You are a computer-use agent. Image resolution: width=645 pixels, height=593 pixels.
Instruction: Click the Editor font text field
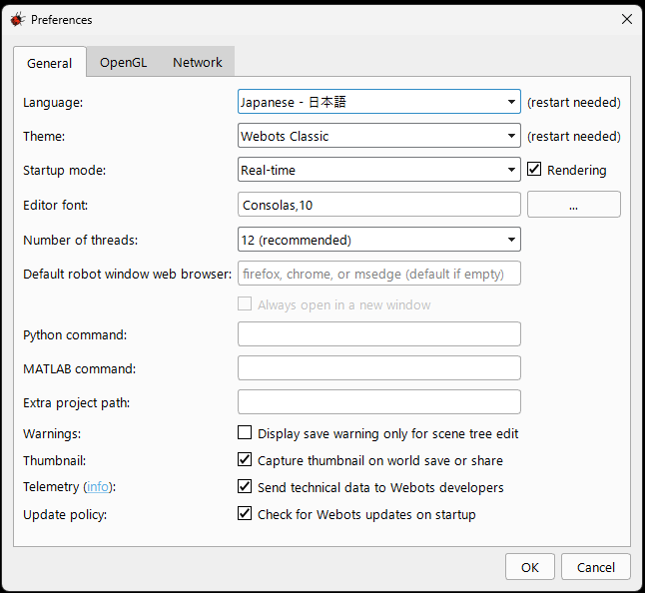tap(378, 205)
